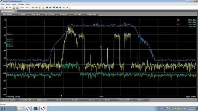The width and height of the screenshot is (198, 111).
Task: Open the Windows Start menu
Action: point(3,109)
